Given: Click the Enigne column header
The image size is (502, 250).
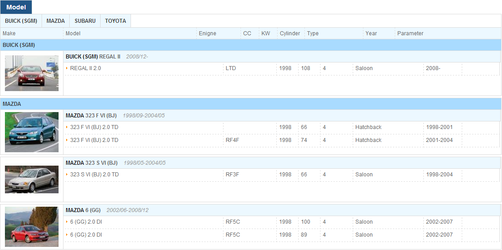Looking at the screenshot, I should coord(207,33).
